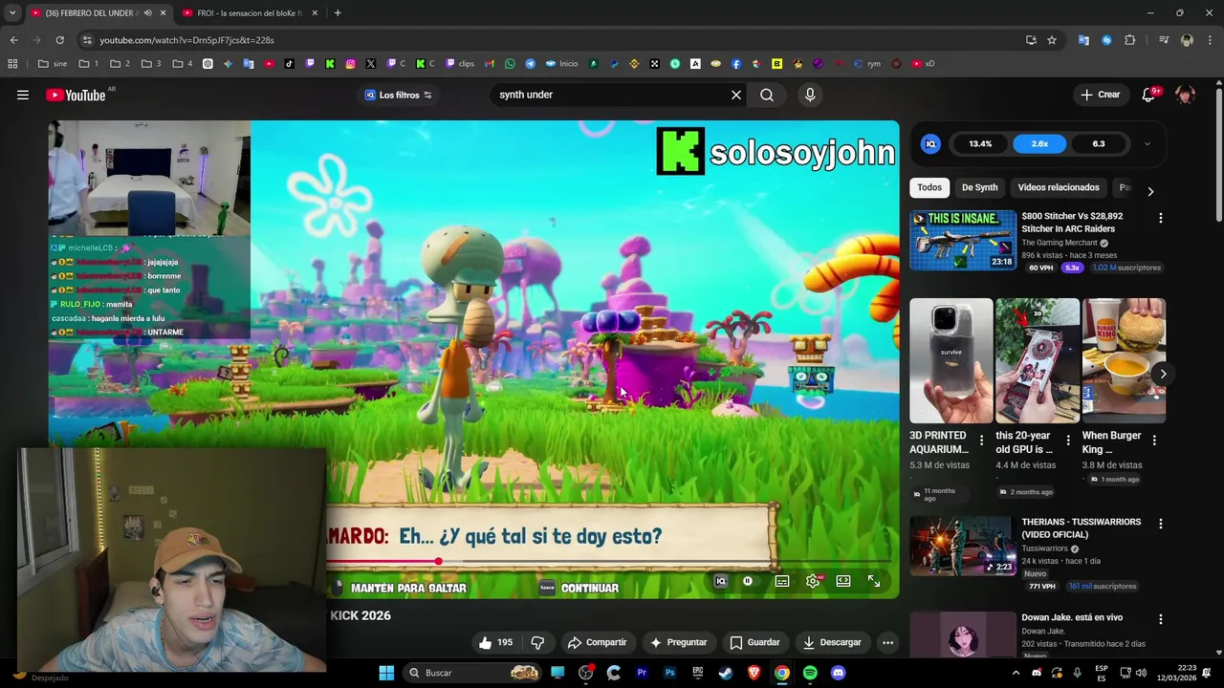Show more chips with right arrow

tap(1150, 191)
